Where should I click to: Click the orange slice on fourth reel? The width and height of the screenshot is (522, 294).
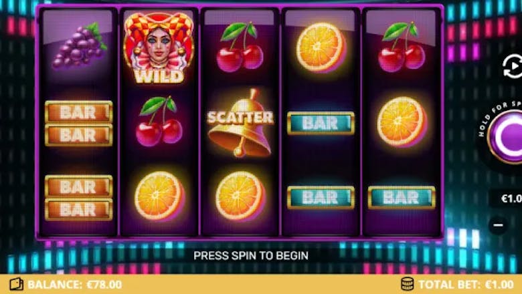pos(321,47)
